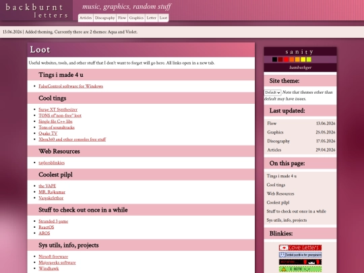This screenshot has width=364, height=273.
Task: Click Graphics in Last updated table
Action: click(275, 132)
